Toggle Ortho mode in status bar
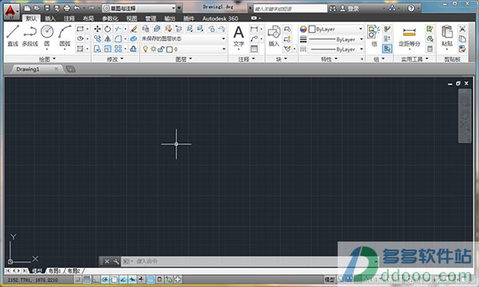 click(96, 279)
